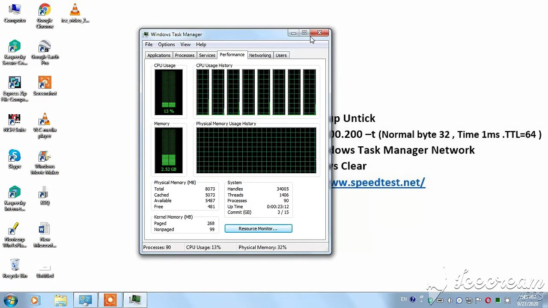
Task: Open the volume speaker tray icon
Action: [450, 300]
